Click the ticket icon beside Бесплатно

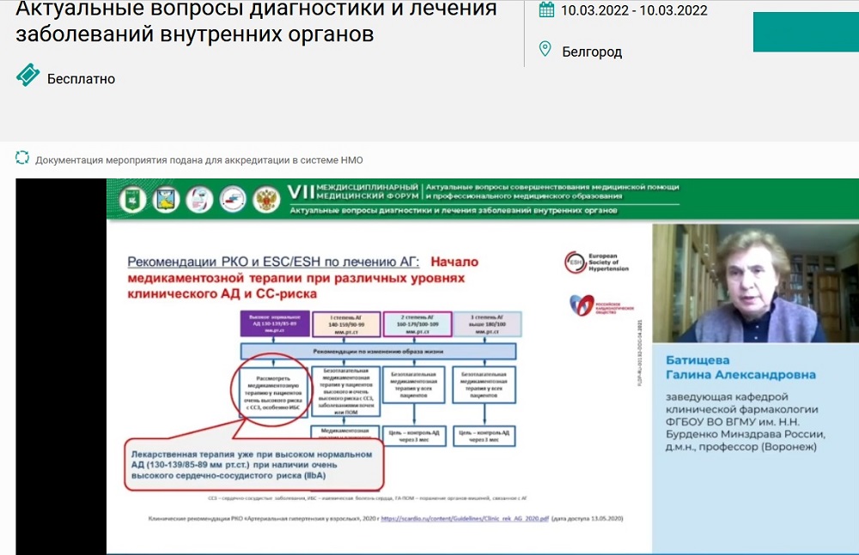pos(28,76)
